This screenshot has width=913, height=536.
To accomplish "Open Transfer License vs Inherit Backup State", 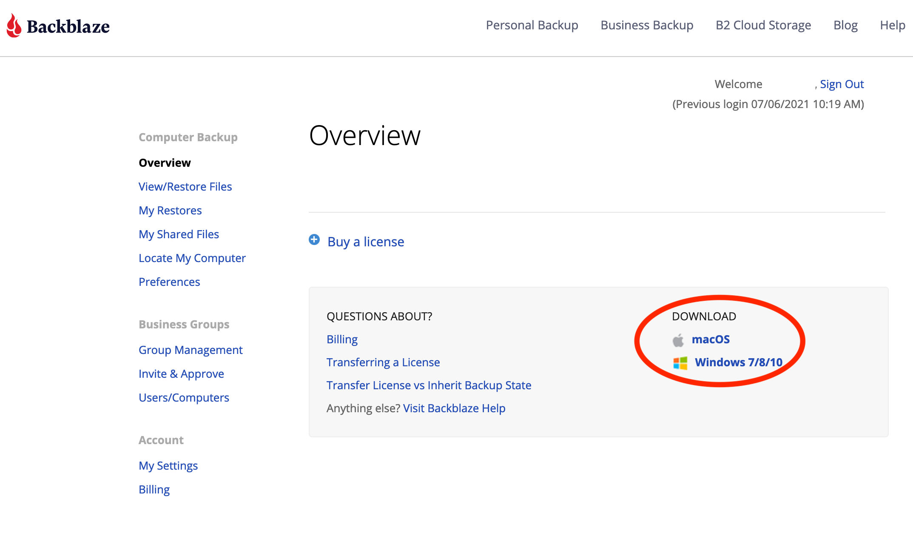I will 429,385.
